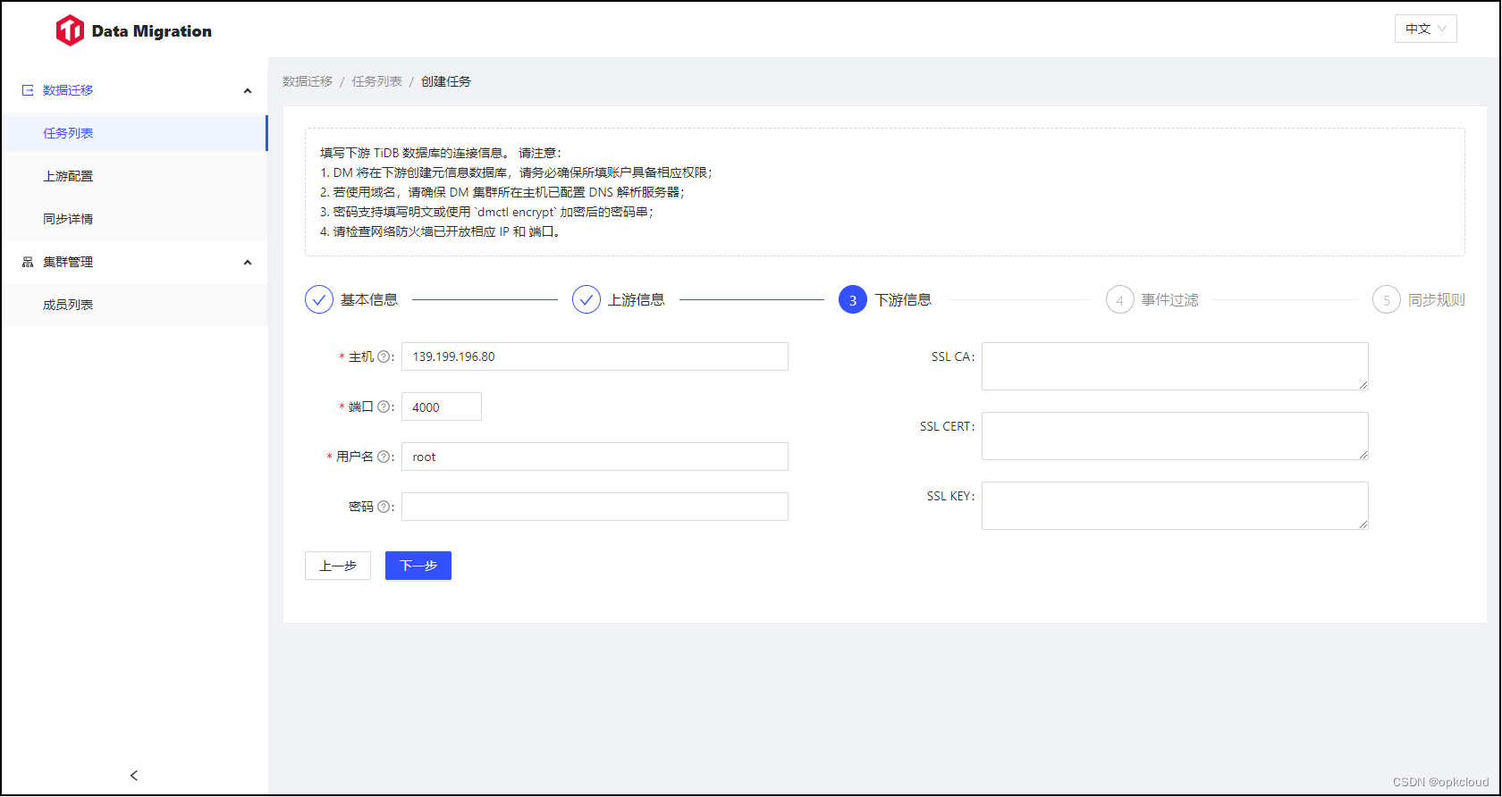This screenshot has width=1502, height=797.
Task: Click inside the SSL CA text area
Action: coord(1175,366)
